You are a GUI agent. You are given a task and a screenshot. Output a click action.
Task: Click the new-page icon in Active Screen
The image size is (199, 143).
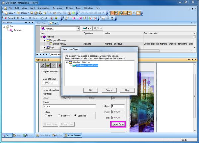coord(43,65)
